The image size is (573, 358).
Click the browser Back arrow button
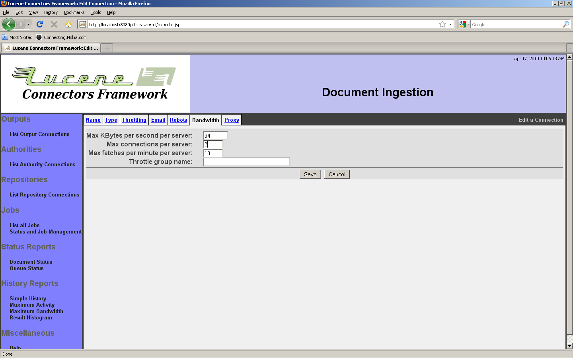(8, 24)
